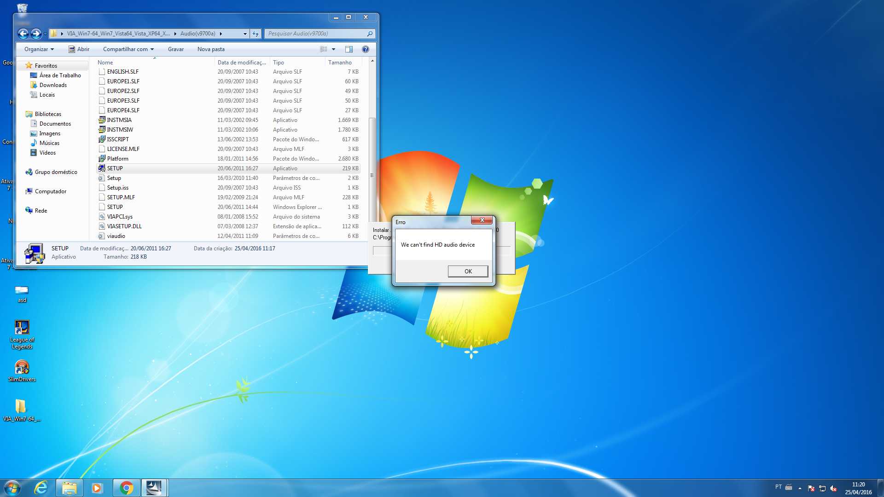Viewport: 884px width, 497px height.
Task: Show hidden tray icons arrow
Action: click(x=800, y=488)
